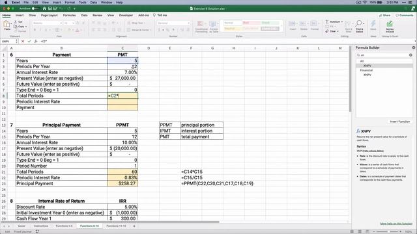Click the fx insert function icon in formula bar
The width and height of the screenshot is (417, 234).
[x=36, y=42]
